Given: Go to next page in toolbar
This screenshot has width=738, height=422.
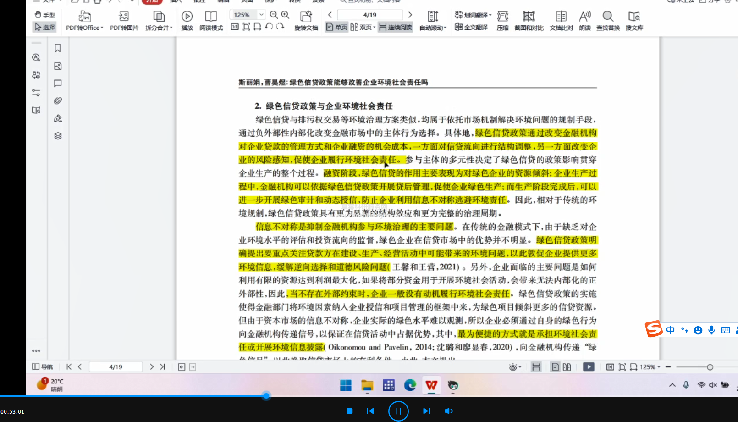Looking at the screenshot, I should (410, 15).
